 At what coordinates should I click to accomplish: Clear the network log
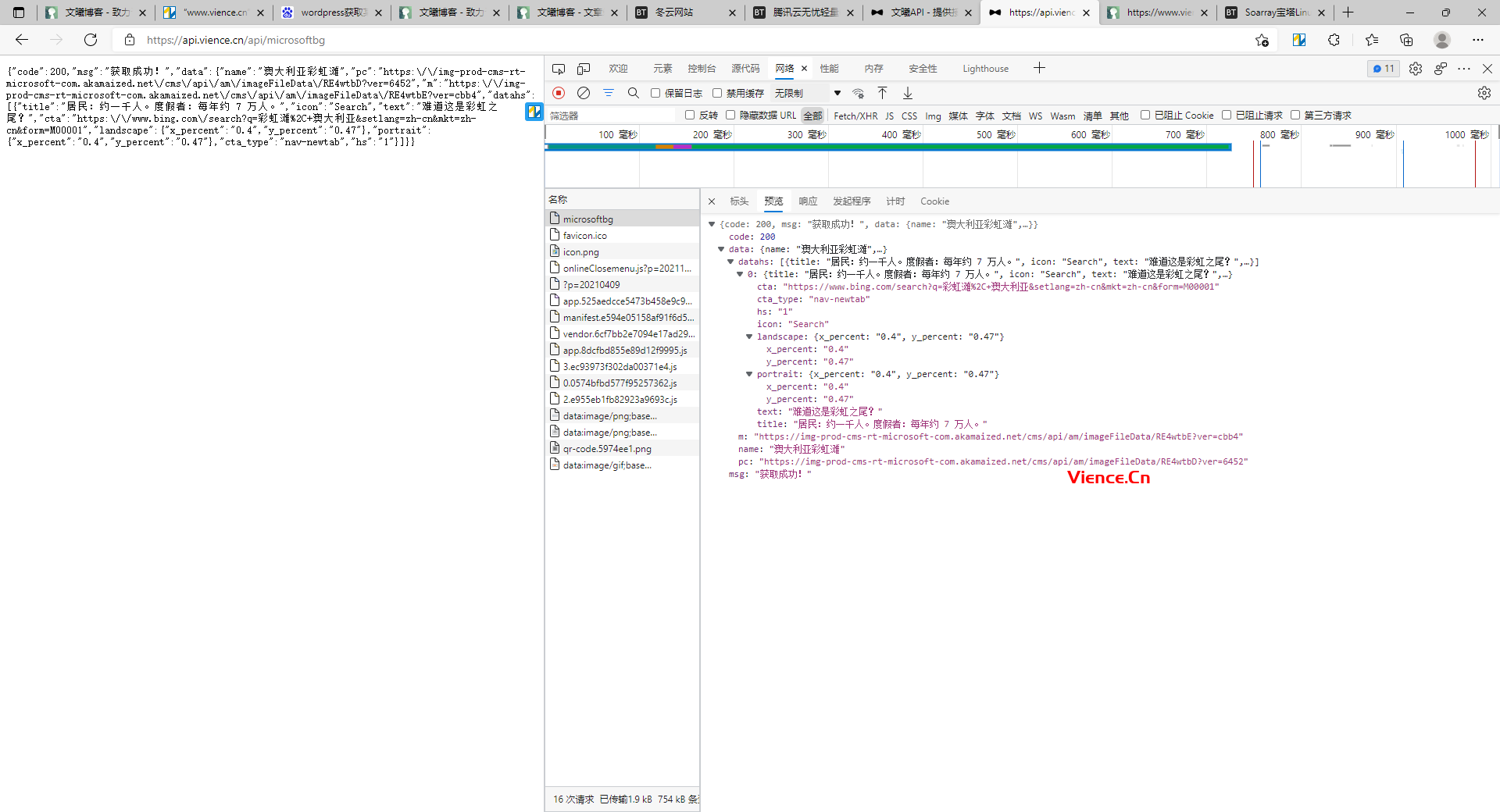click(584, 93)
